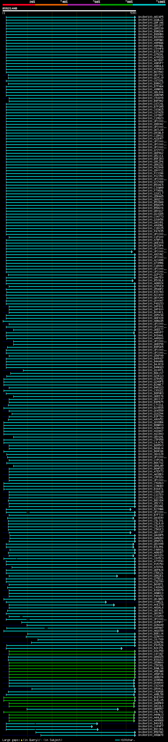
Task: Pick the UniRef100_Q06559 row label
Action: point(150,411)
